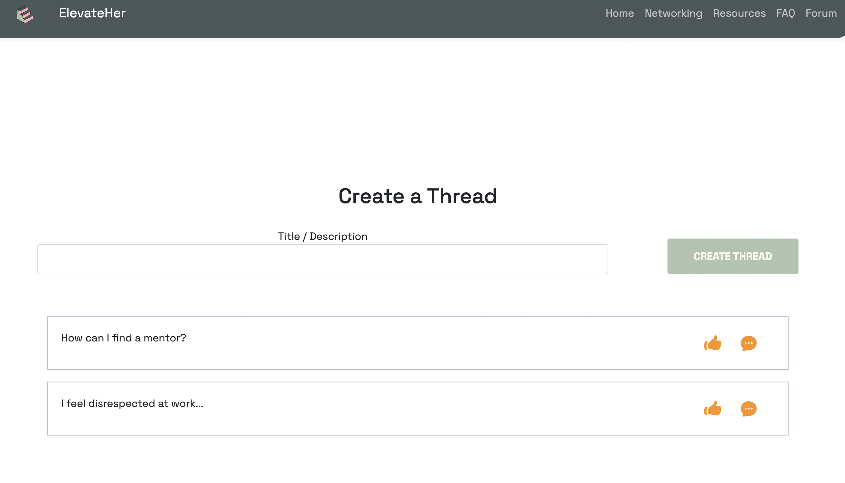Open comments on the mentor thread
Screen dimensions: 845x483
[x=748, y=343]
